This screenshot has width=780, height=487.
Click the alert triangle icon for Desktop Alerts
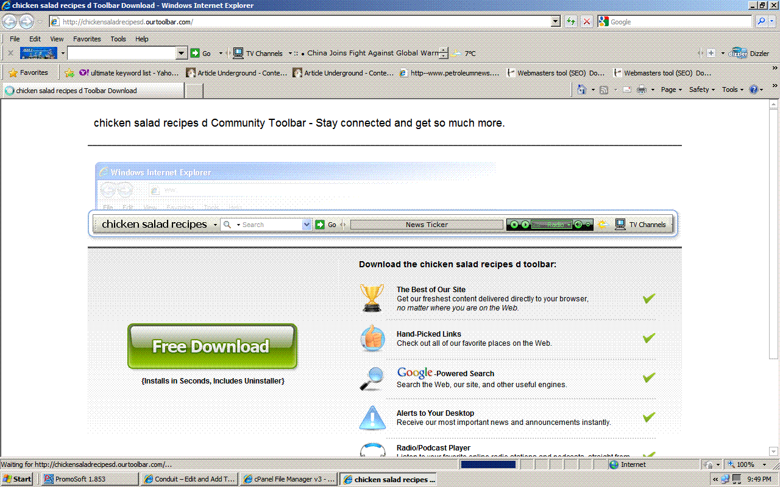click(x=372, y=418)
